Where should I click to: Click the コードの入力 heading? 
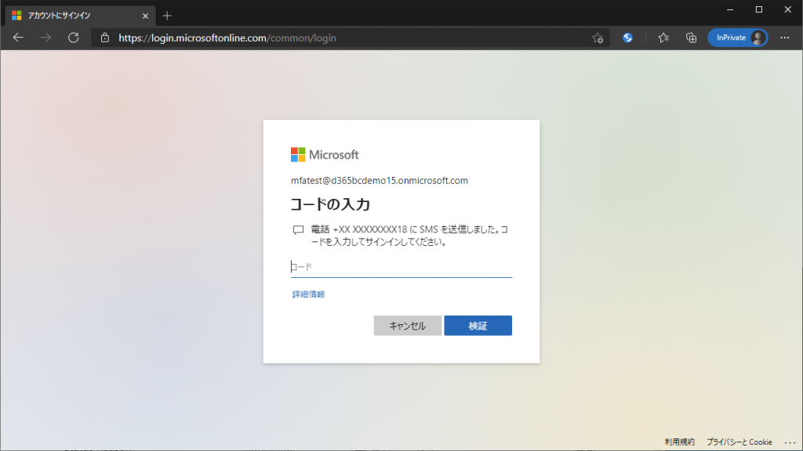pos(330,204)
